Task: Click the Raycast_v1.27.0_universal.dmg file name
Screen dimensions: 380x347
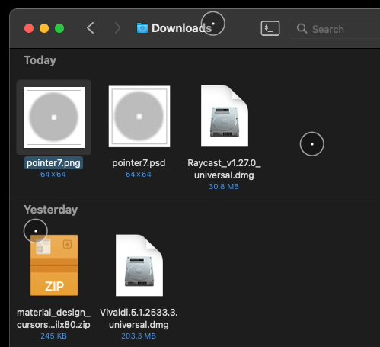Action: click(224, 169)
